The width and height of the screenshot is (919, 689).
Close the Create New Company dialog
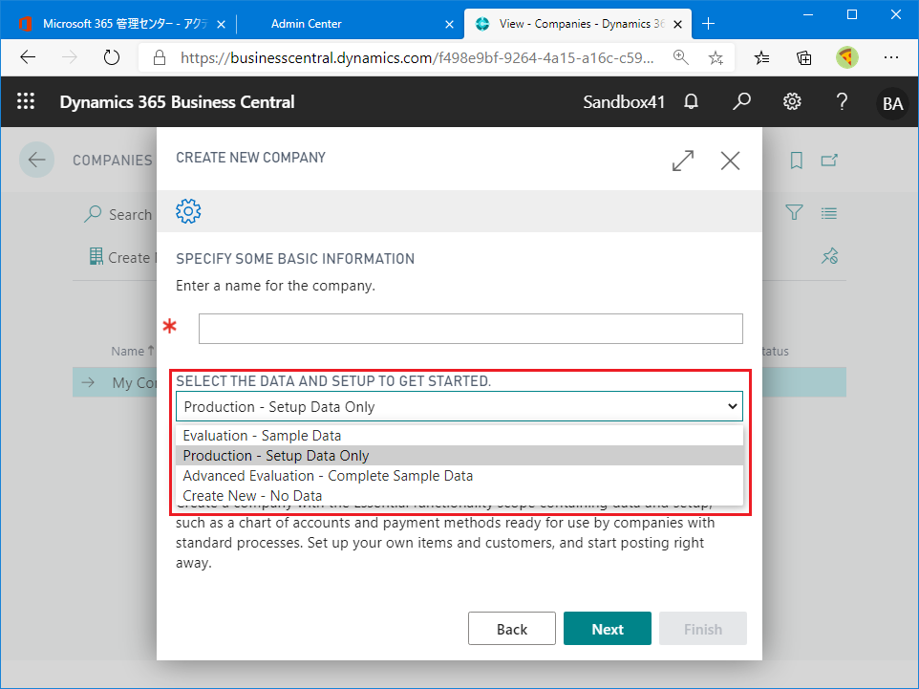[730, 161]
